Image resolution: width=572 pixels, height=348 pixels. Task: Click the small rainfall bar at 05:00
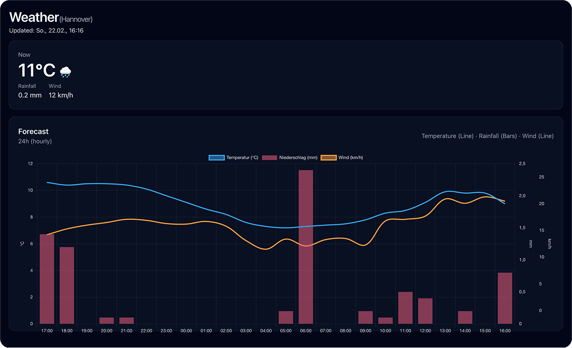[286, 317]
